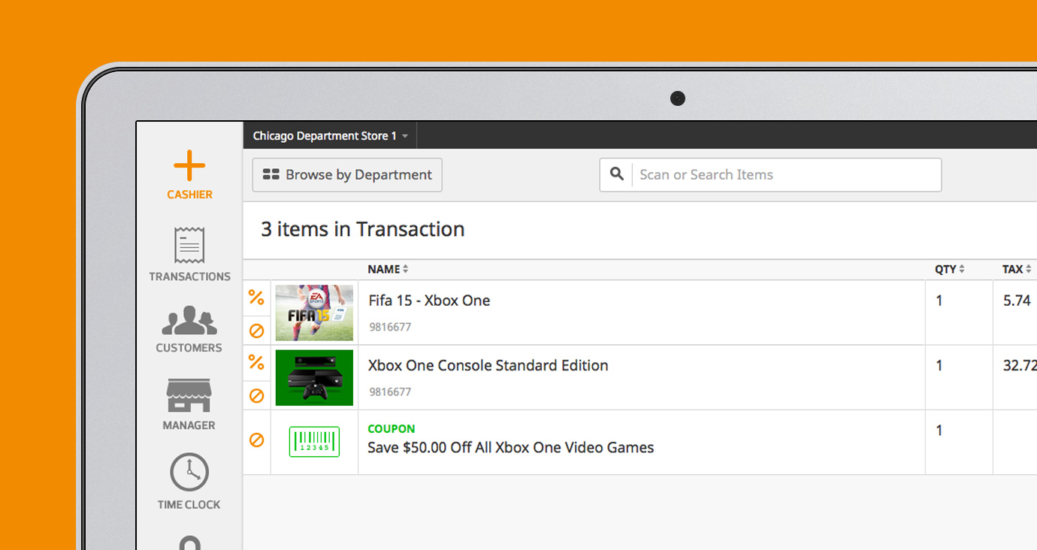Select the Save $50.00 Off coupon text
1037x550 pixels.
[510, 448]
